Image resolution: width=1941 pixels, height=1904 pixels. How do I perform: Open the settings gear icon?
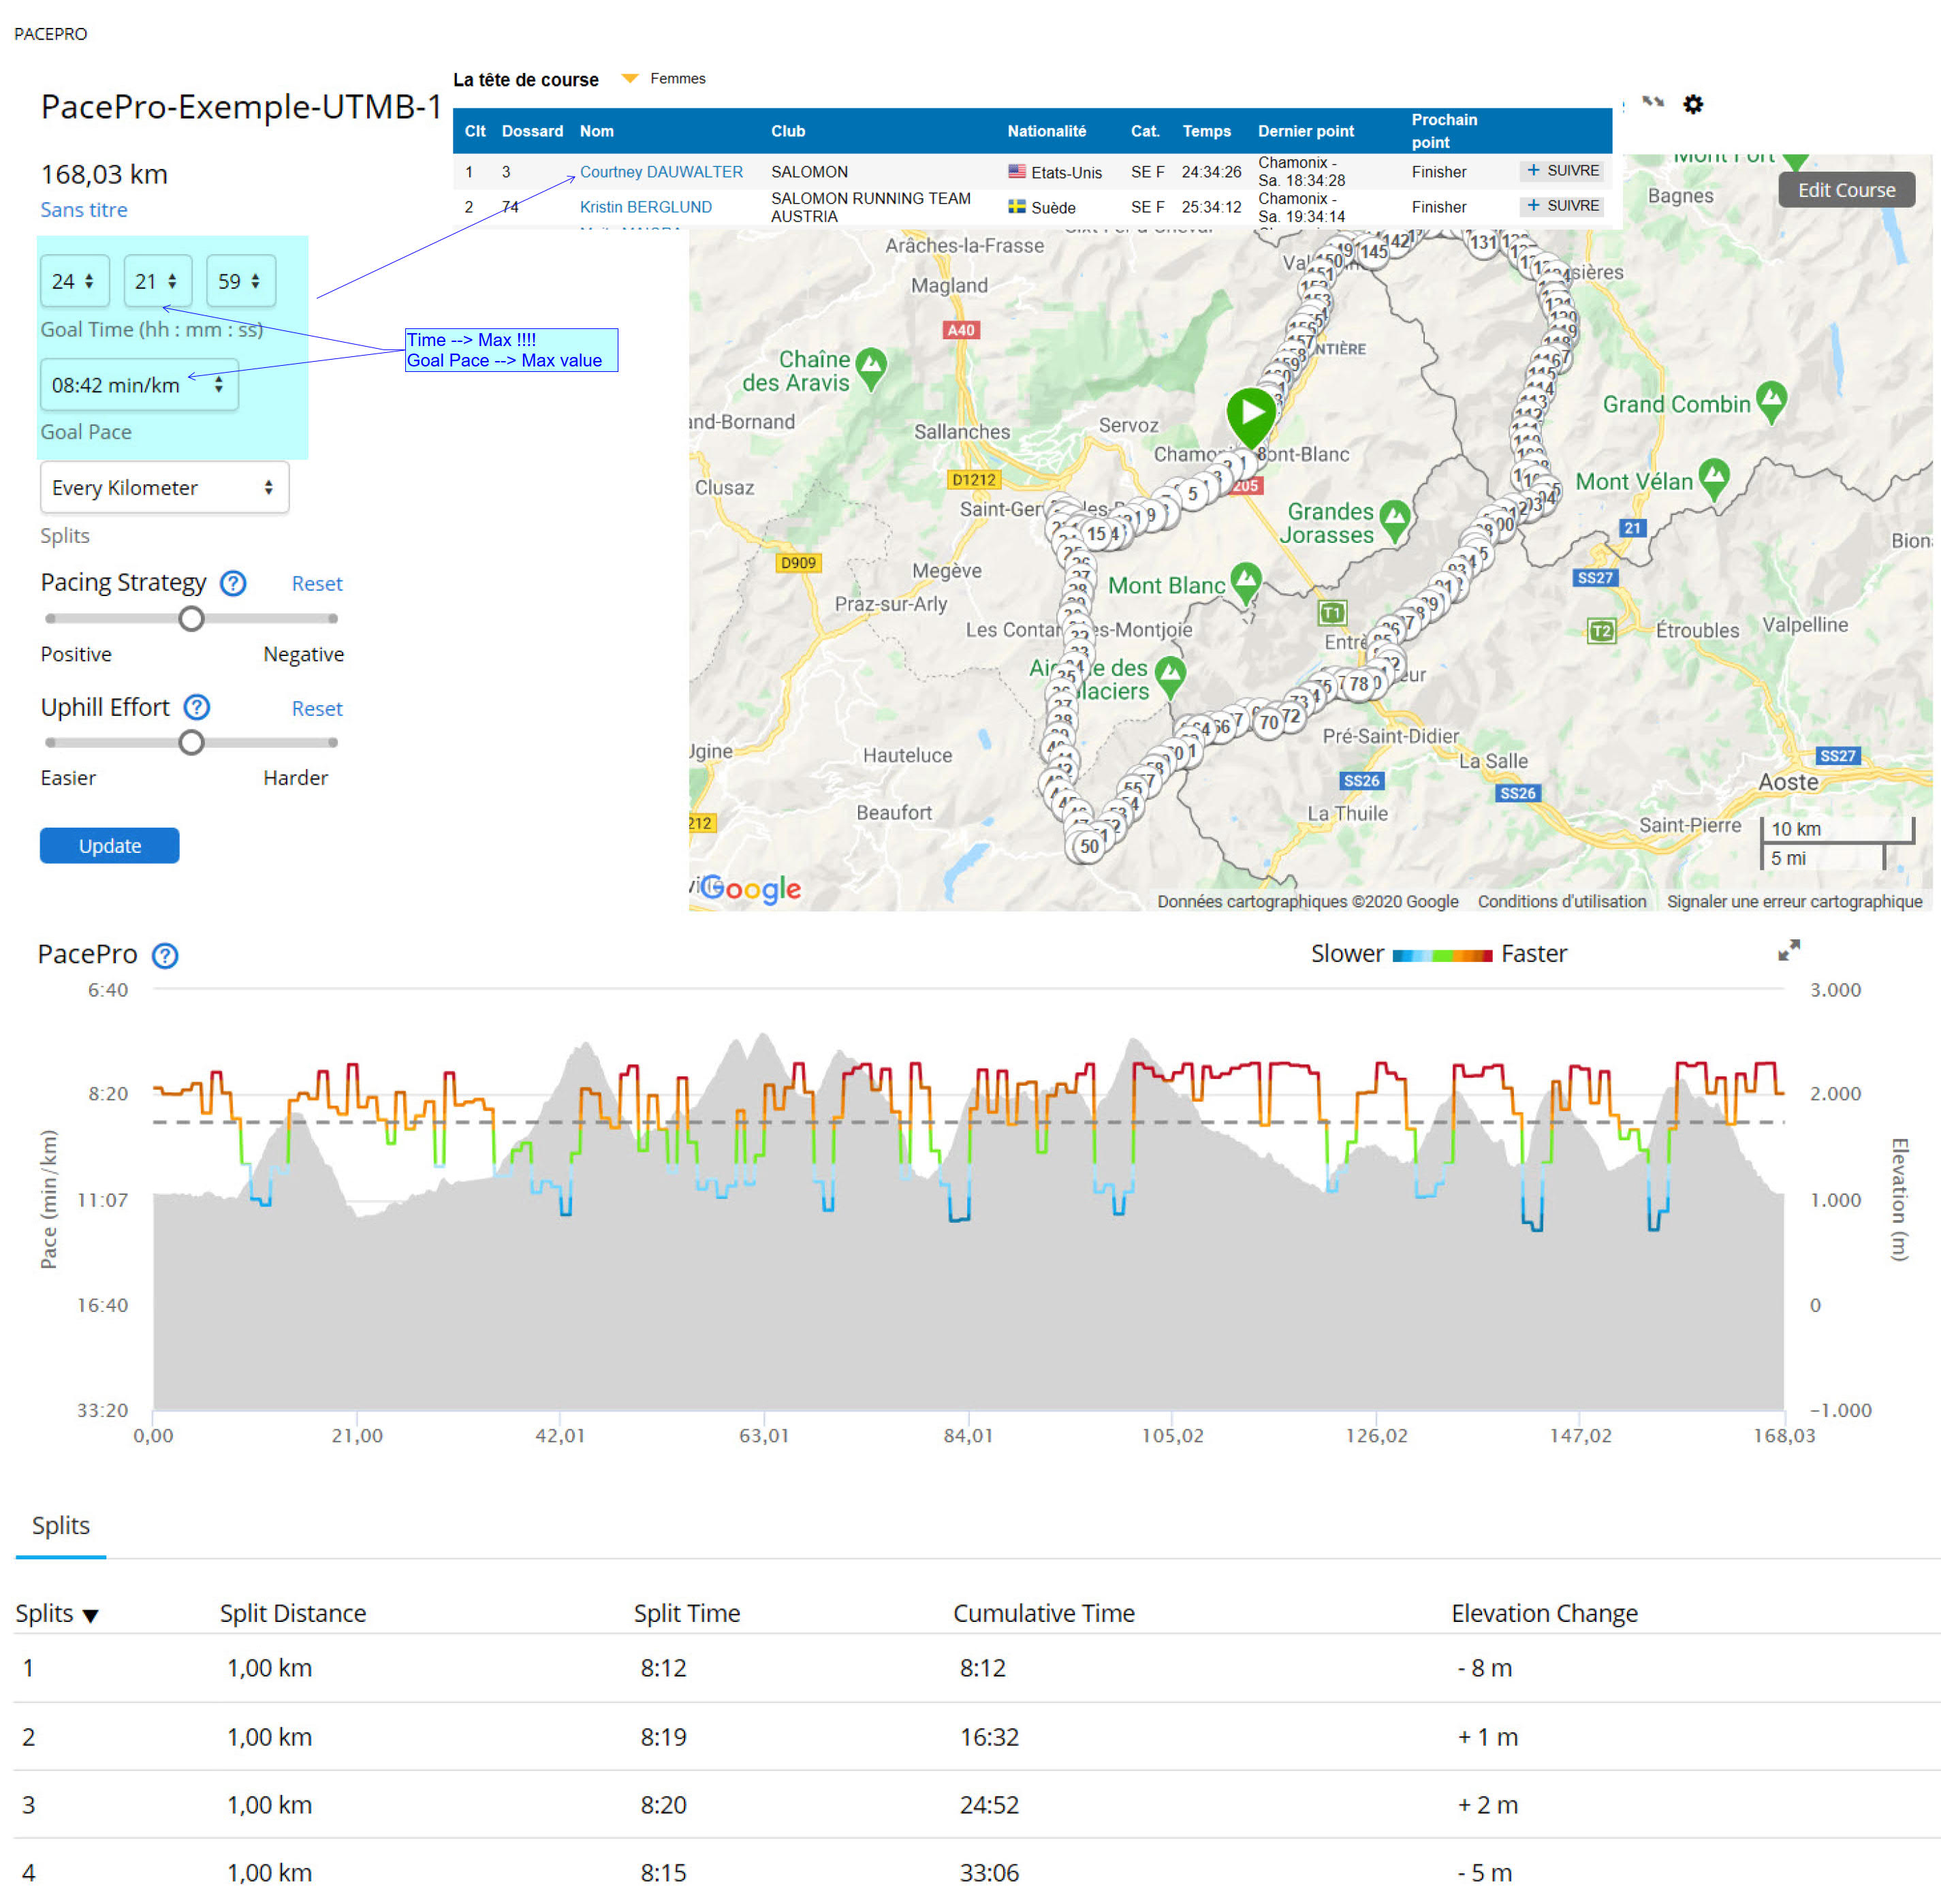coord(1692,104)
